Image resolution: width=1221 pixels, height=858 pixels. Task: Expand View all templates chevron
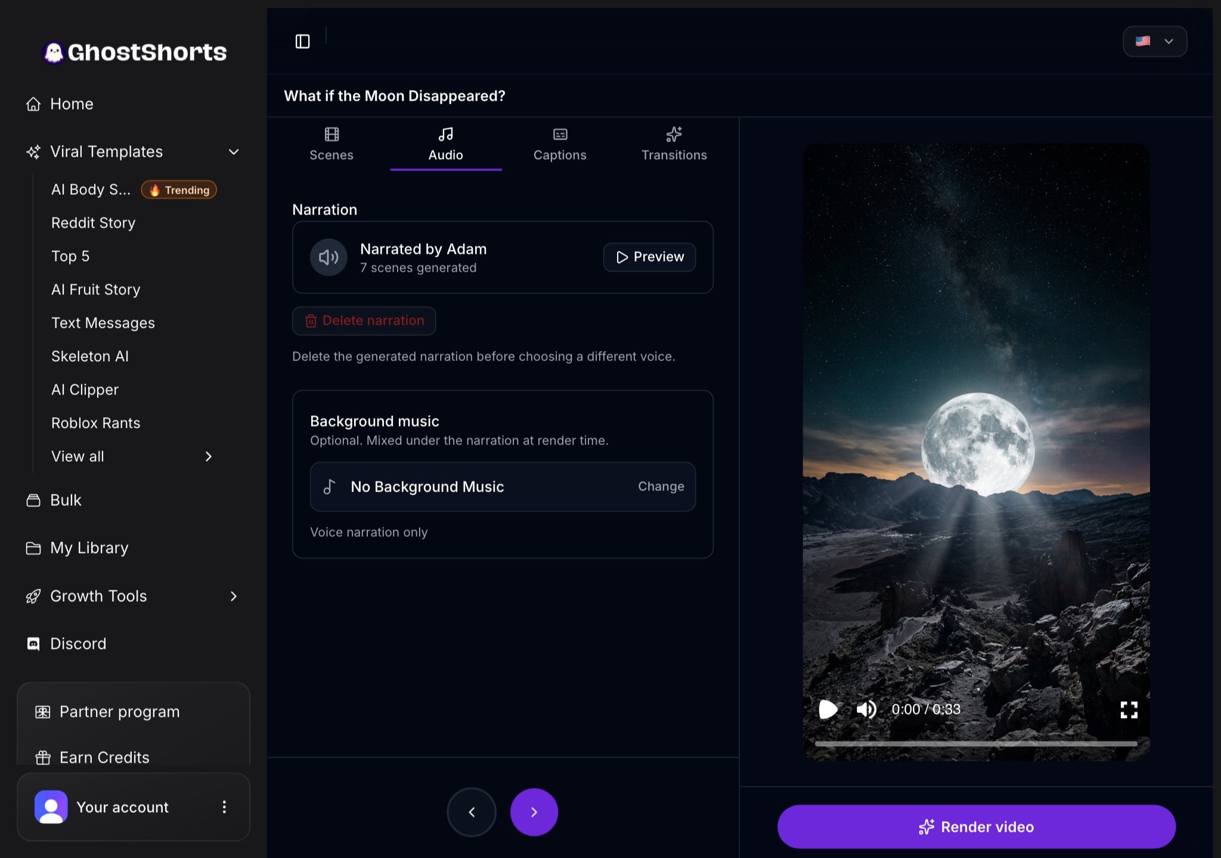click(209, 456)
